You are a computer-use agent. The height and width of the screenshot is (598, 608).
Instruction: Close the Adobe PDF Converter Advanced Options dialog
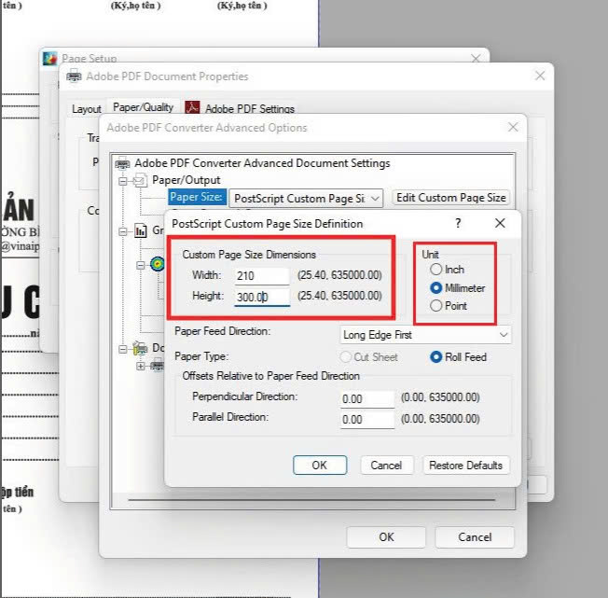point(513,127)
